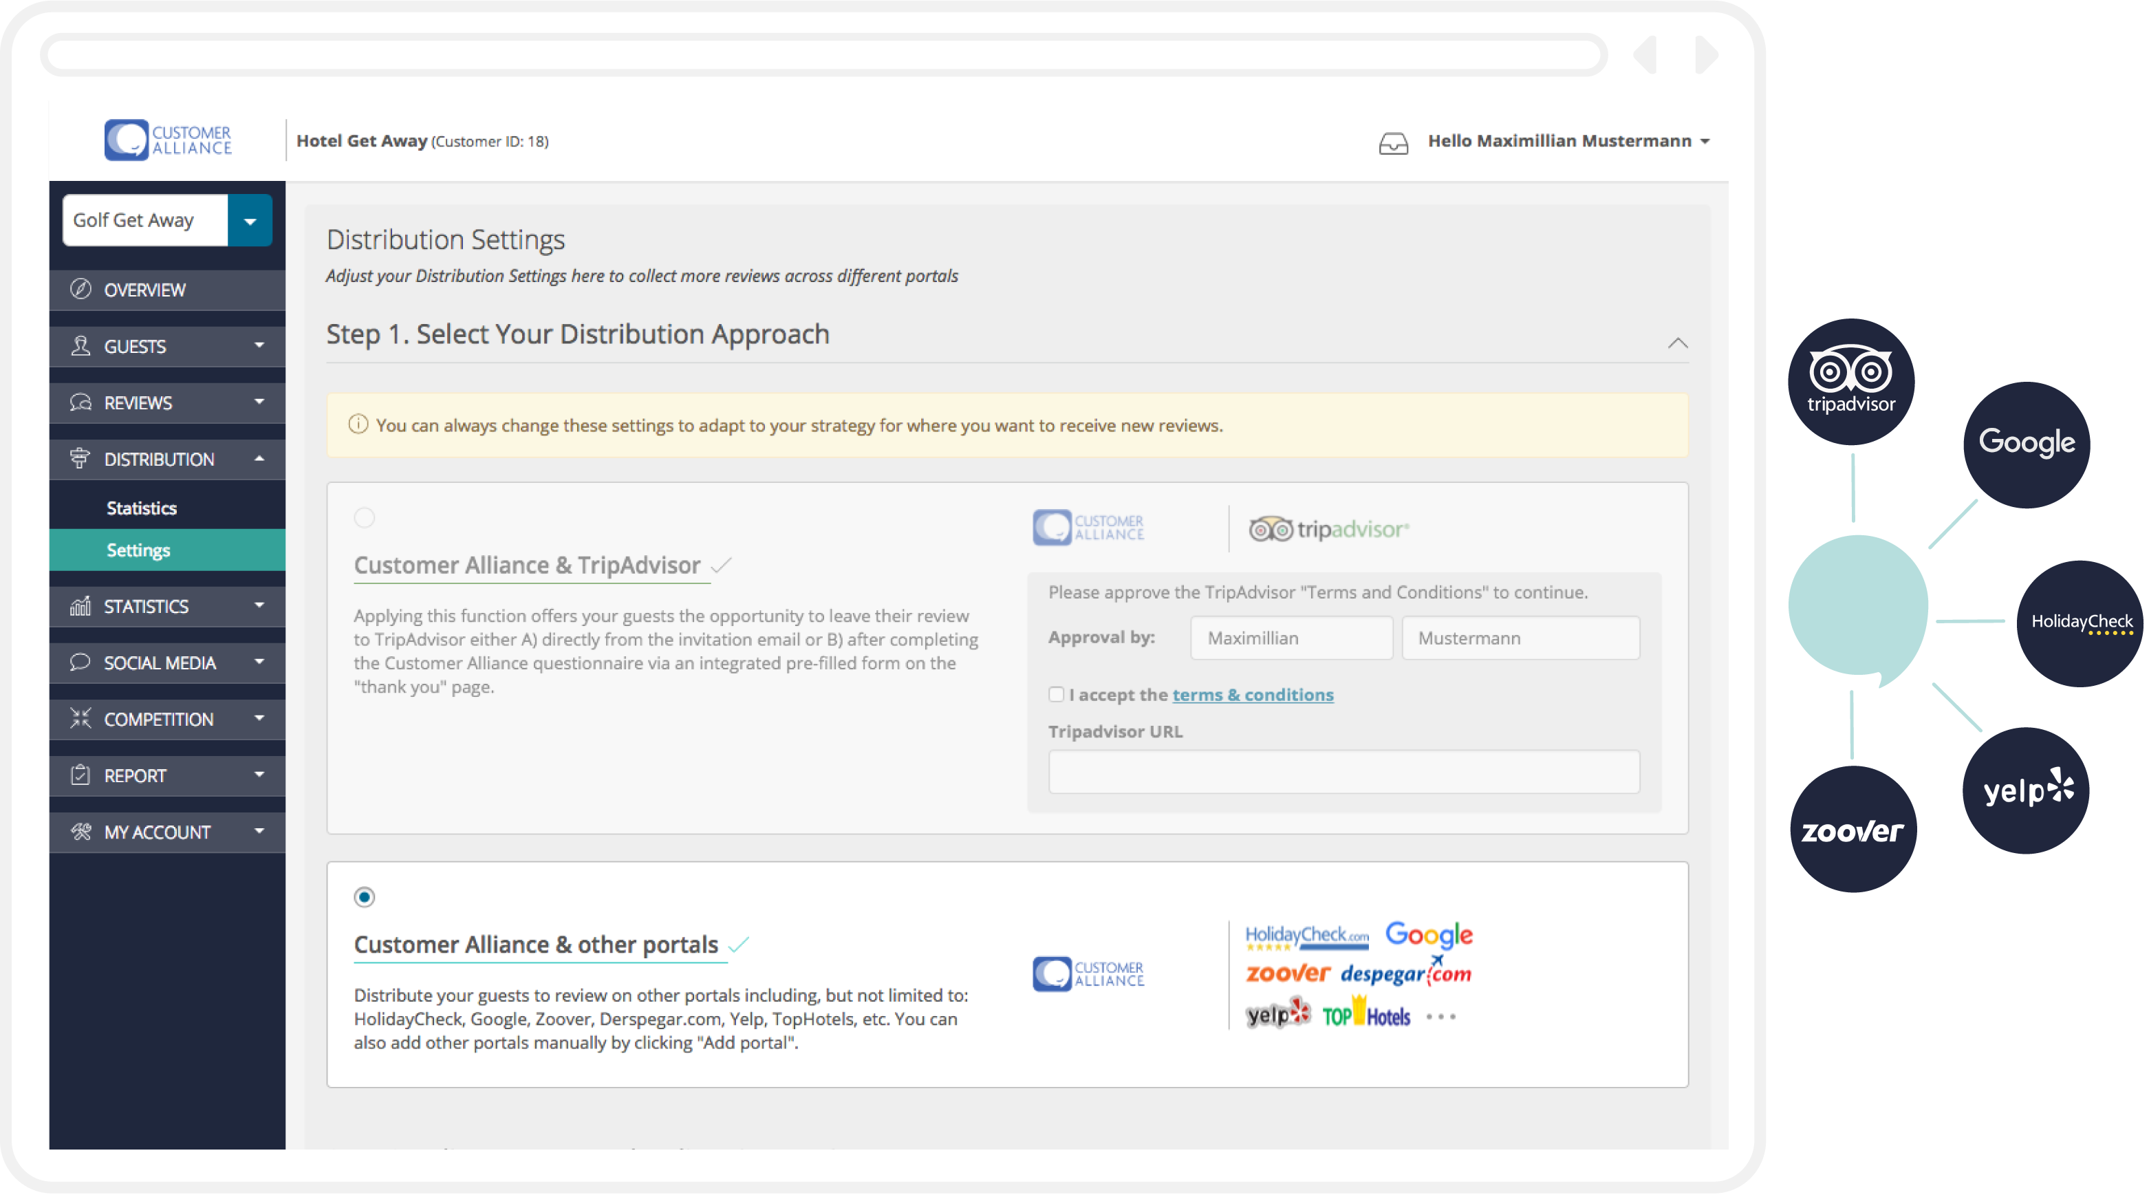
Task: Click the Customer Alliance & TripAdvisor heading
Action: pyautogui.click(x=527, y=565)
